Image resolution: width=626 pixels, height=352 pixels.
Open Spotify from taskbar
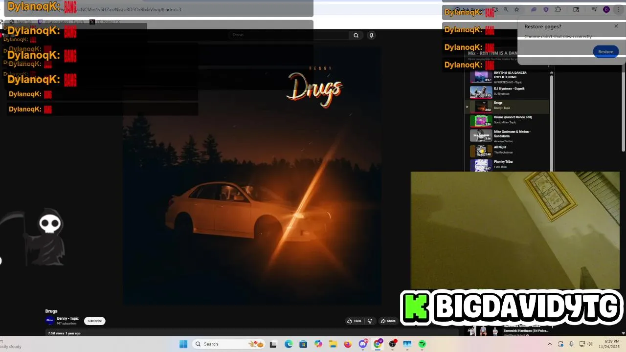coord(422,344)
